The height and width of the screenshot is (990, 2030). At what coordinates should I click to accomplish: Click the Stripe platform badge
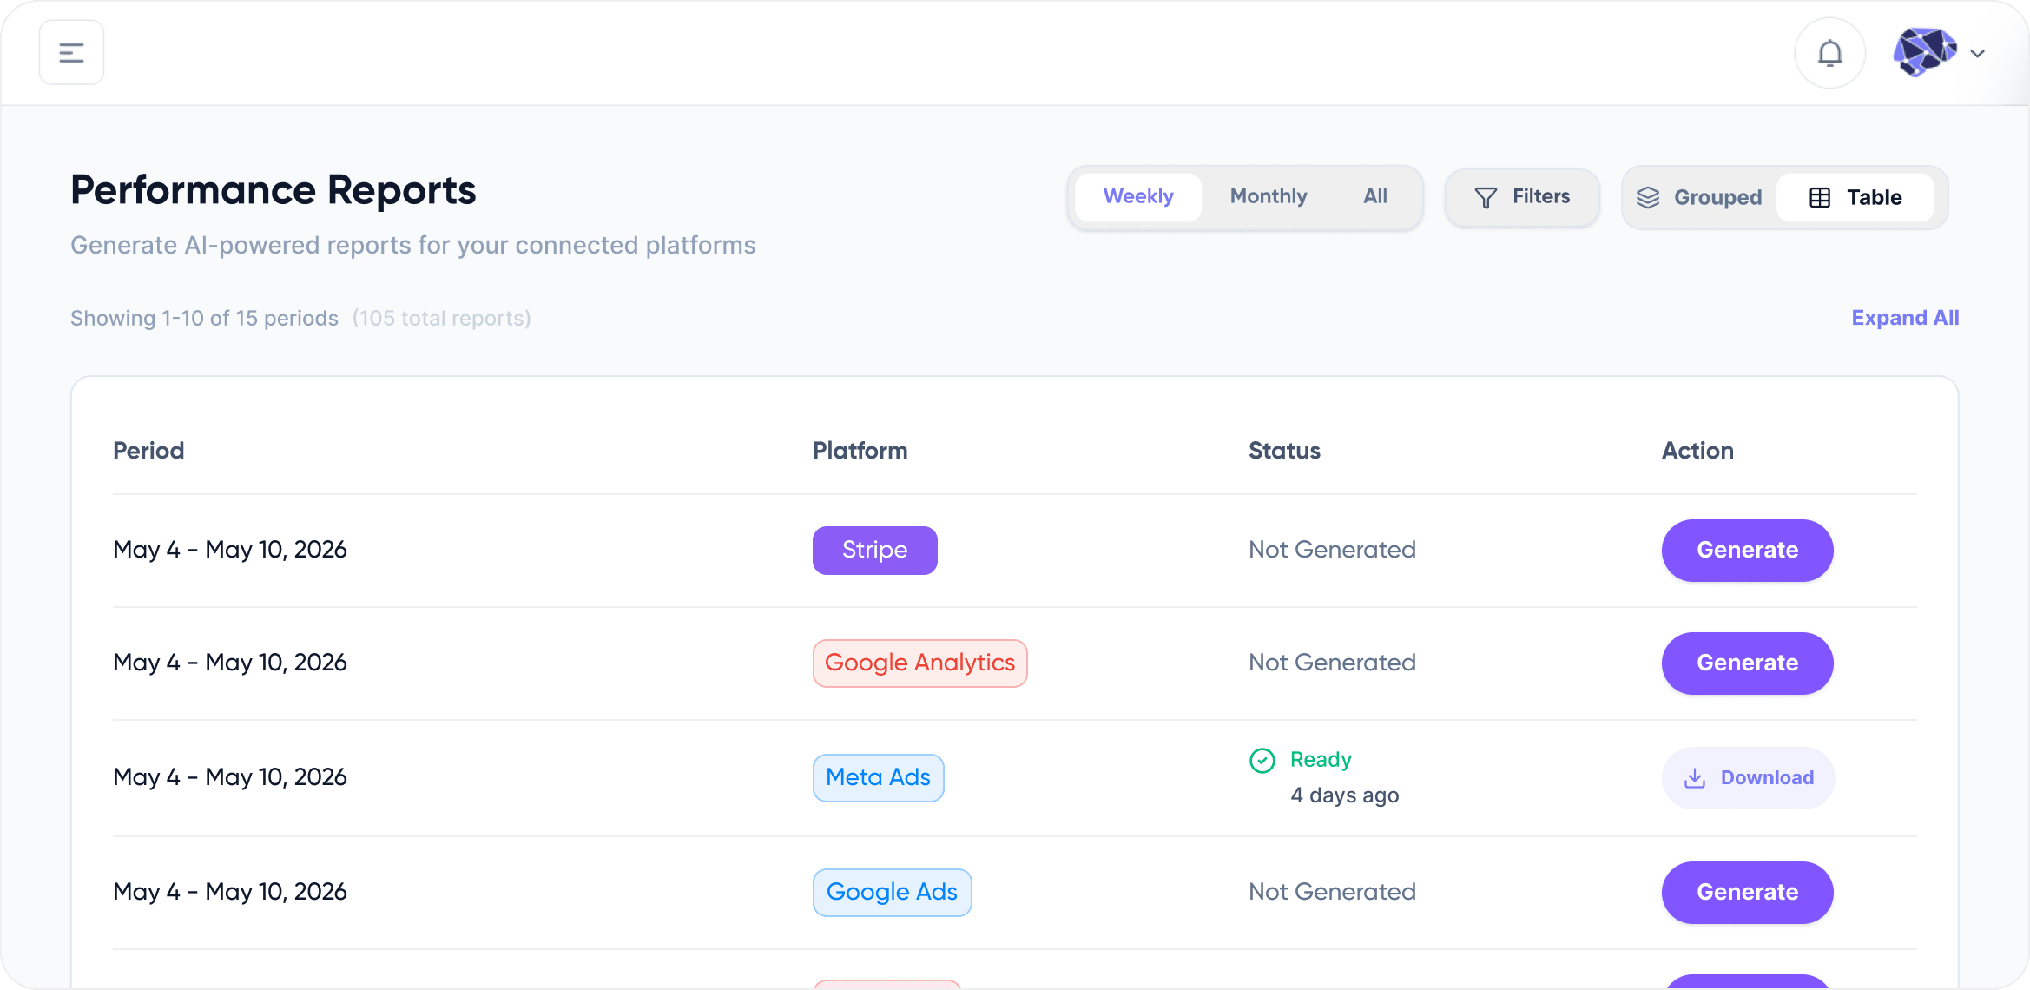coord(874,551)
